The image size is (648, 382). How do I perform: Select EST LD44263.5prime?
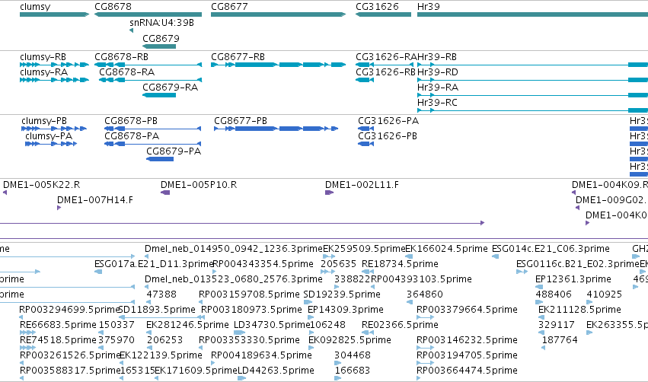click(276, 371)
